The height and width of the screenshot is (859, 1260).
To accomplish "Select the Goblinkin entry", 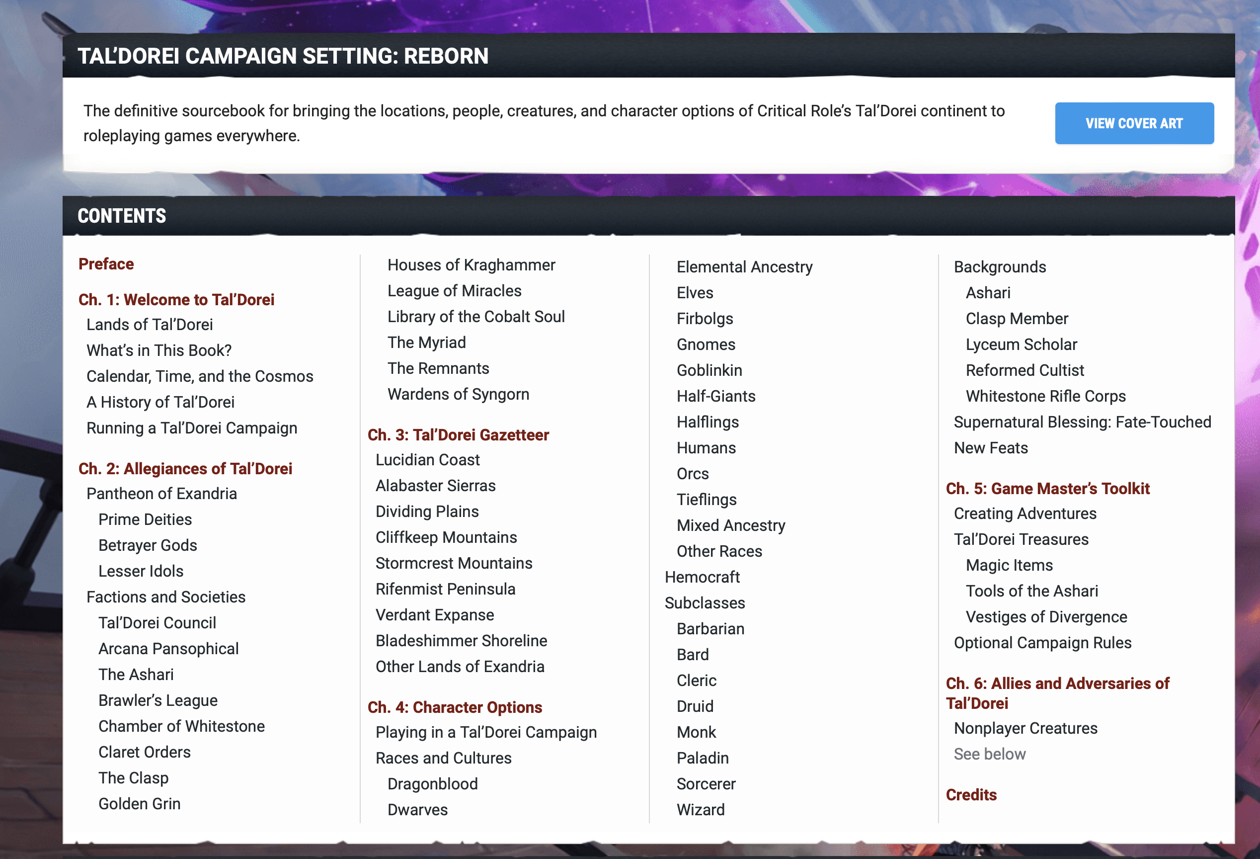I will (x=709, y=370).
